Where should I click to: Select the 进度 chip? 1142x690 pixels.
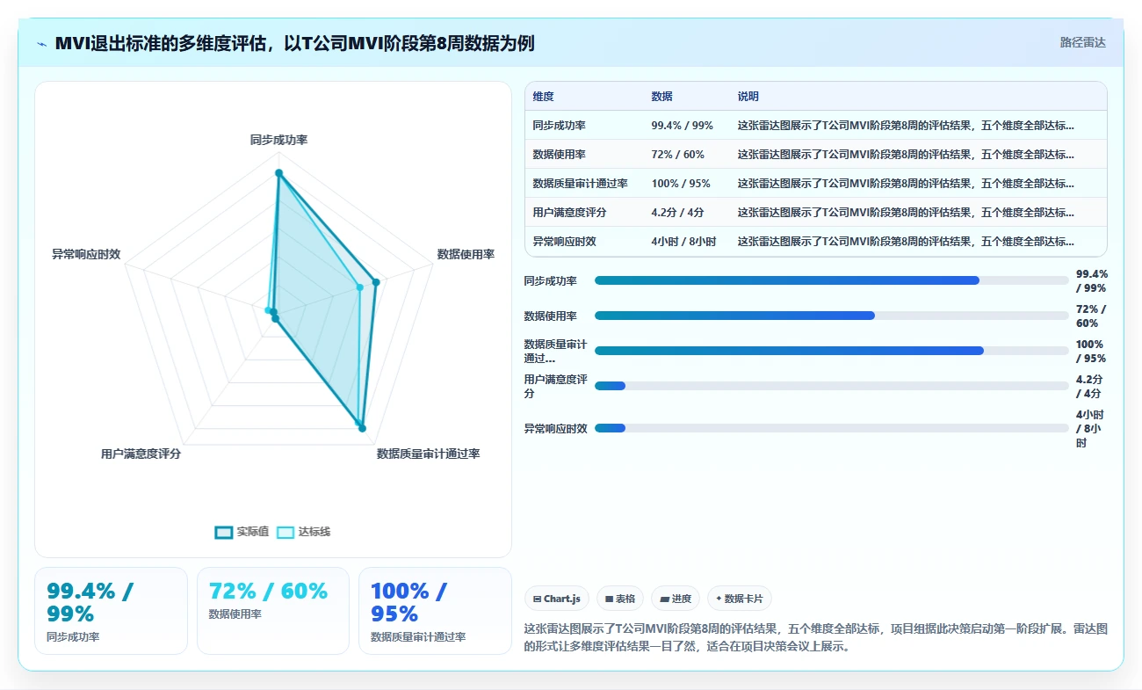point(676,599)
